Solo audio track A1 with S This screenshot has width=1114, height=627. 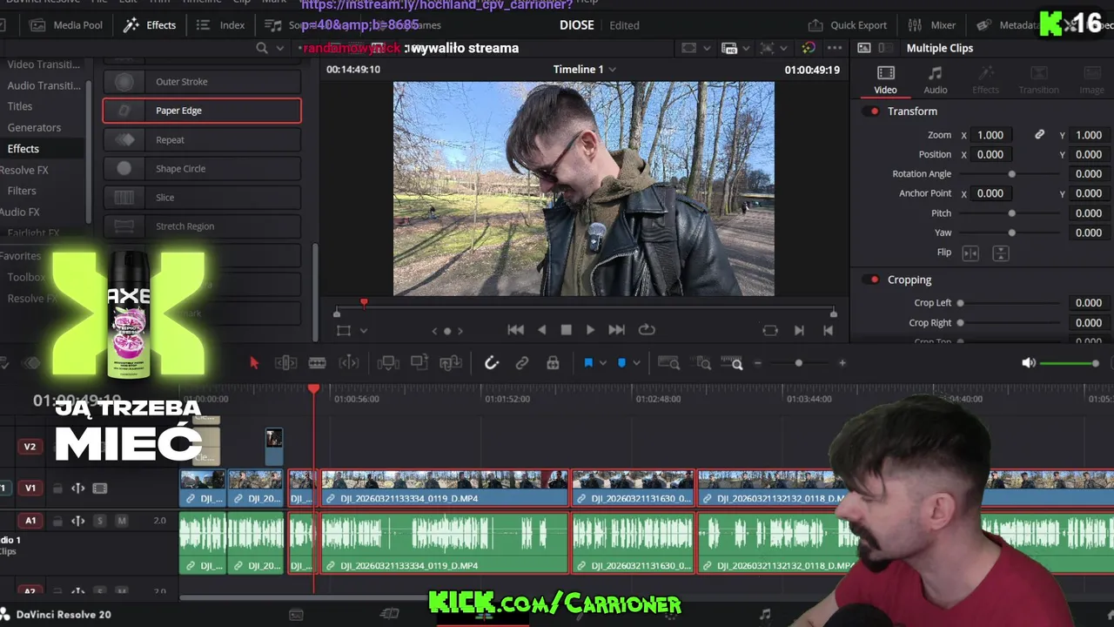click(x=99, y=521)
